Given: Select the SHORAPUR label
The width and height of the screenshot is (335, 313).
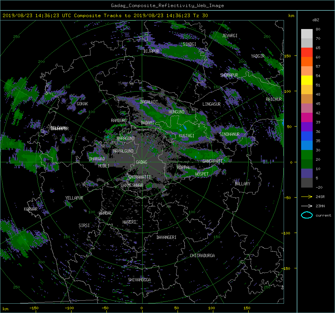Looking at the screenshot, I should pos(229,75).
